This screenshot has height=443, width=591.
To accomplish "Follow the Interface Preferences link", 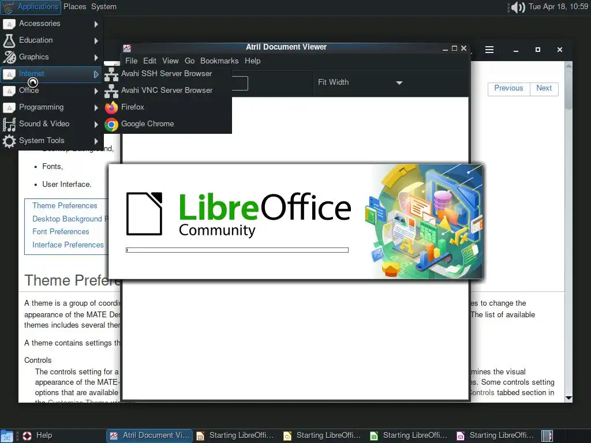I will pyautogui.click(x=68, y=245).
